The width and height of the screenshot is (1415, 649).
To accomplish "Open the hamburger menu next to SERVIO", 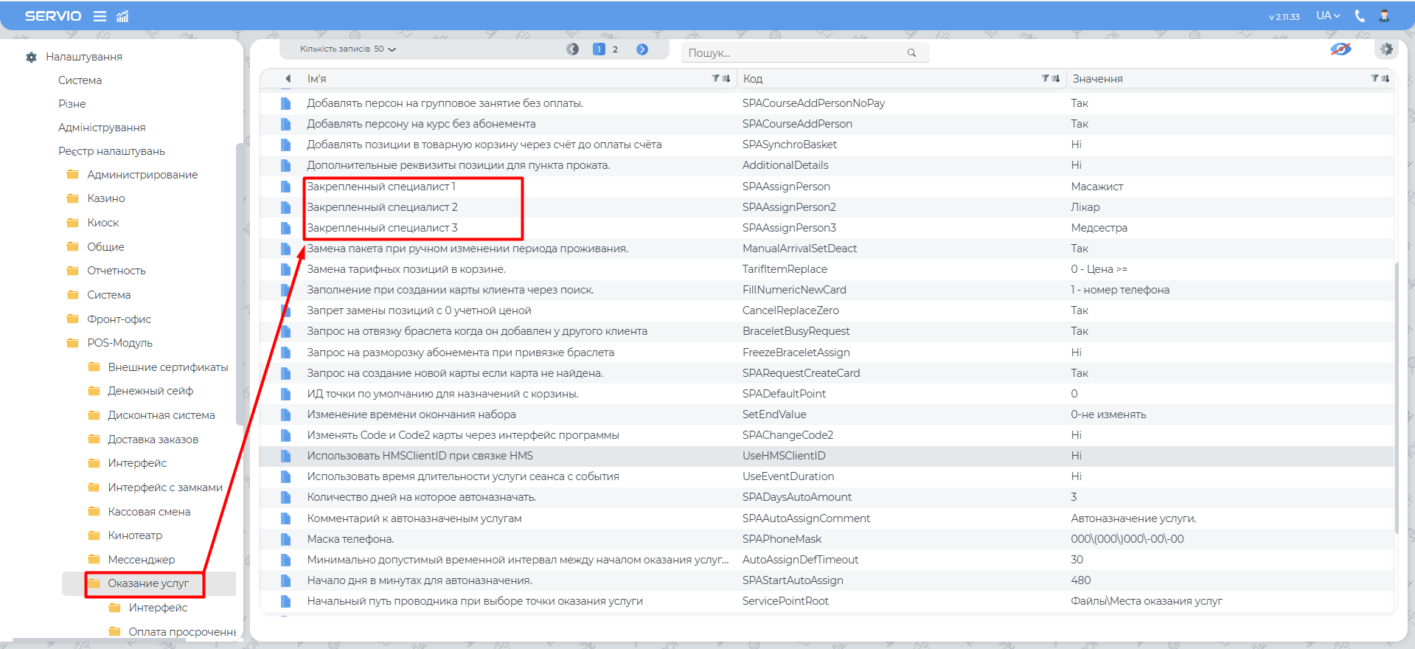I will point(100,16).
